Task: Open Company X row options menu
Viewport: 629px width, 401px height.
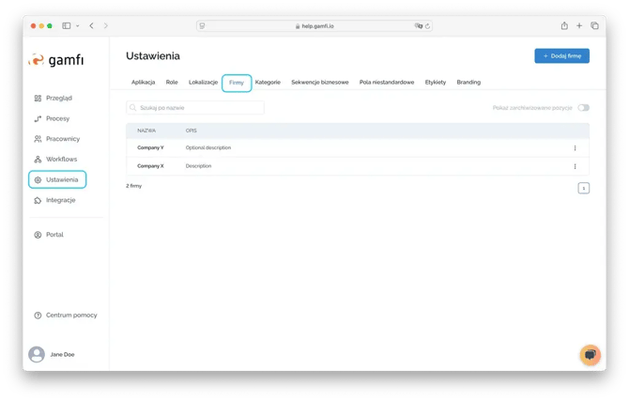Action: pos(575,166)
